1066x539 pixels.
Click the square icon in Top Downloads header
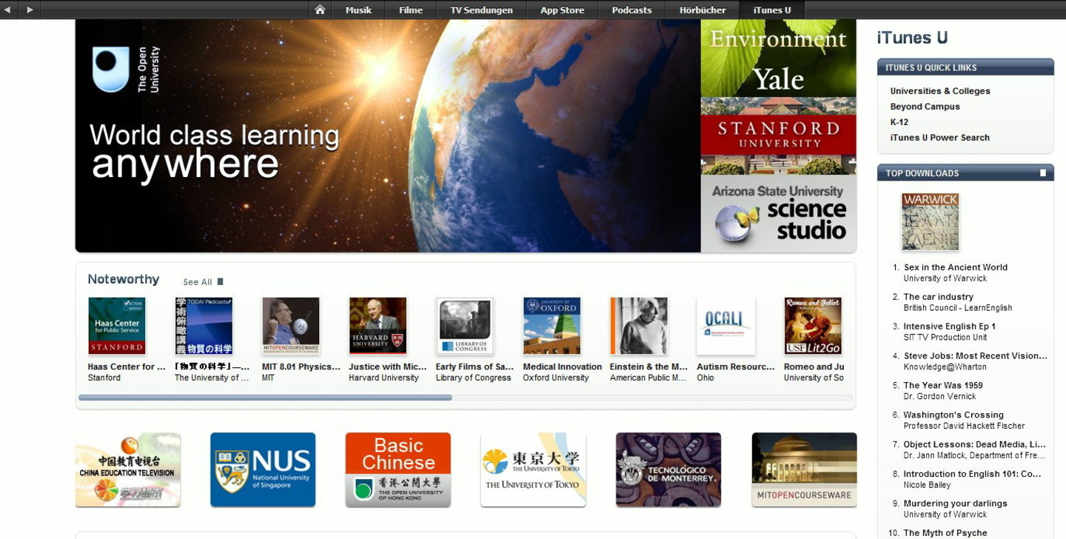1043,173
